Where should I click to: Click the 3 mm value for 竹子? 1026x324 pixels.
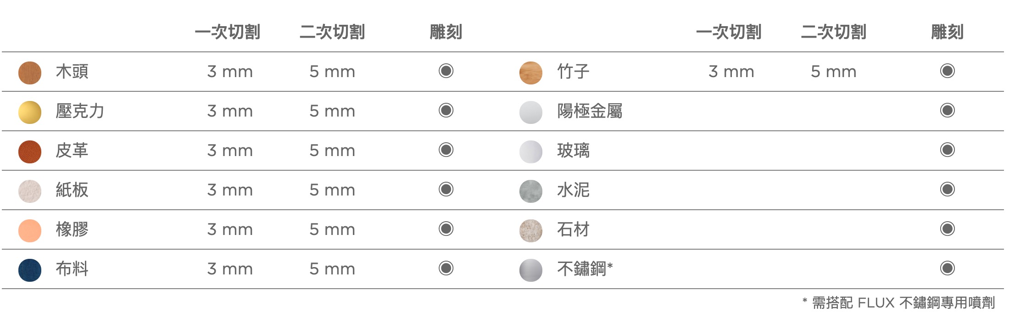(x=731, y=72)
